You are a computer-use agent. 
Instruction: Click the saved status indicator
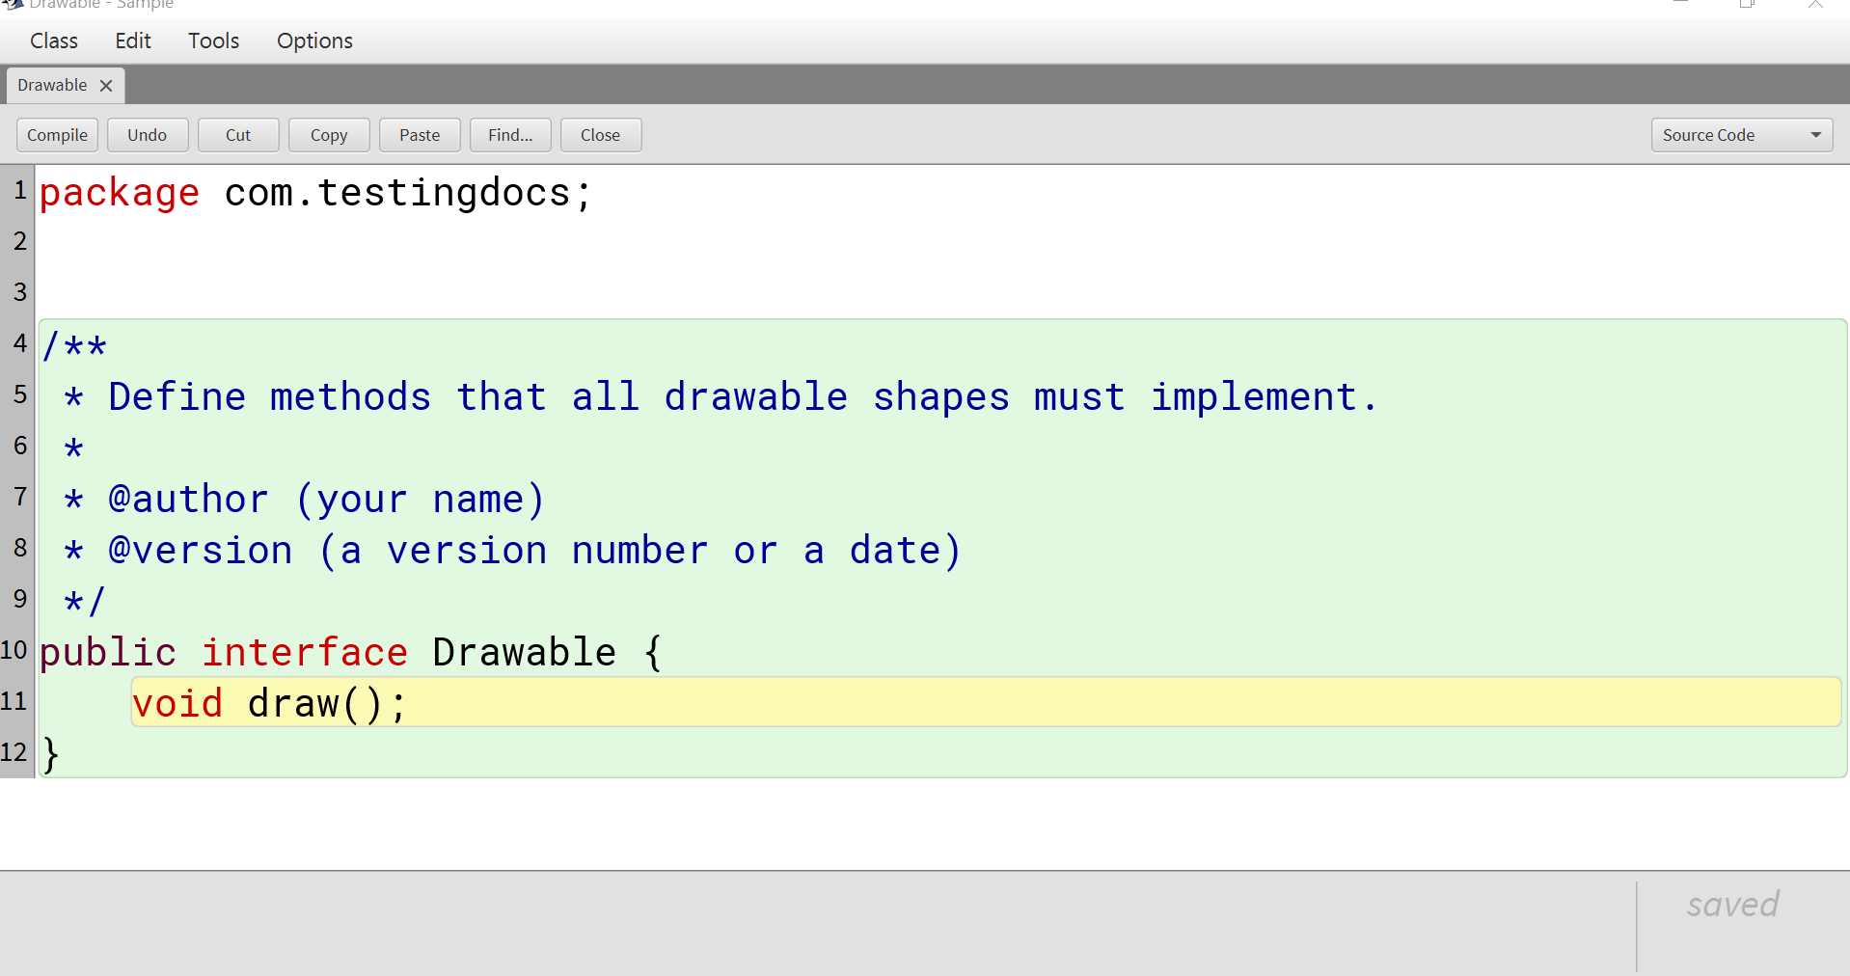coord(1731,904)
